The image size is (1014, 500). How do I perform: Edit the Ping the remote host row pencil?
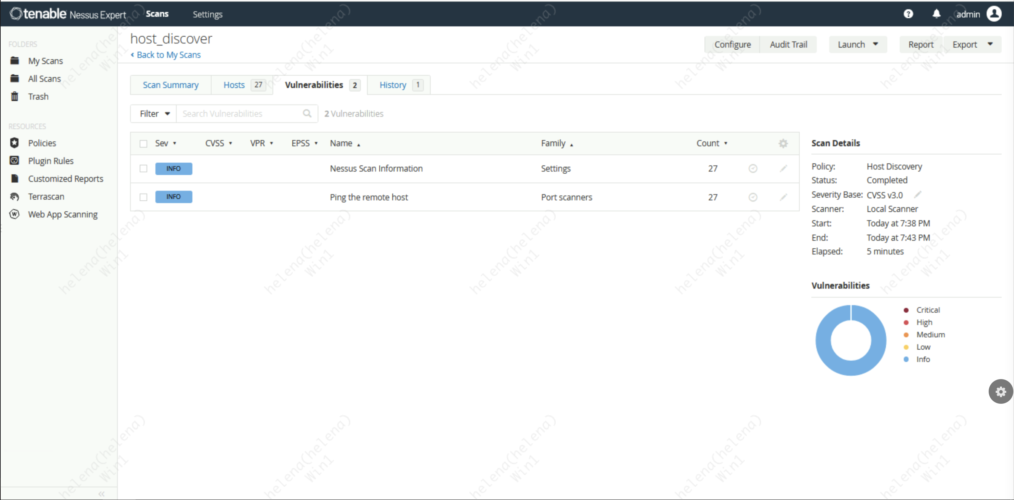(783, 197)
